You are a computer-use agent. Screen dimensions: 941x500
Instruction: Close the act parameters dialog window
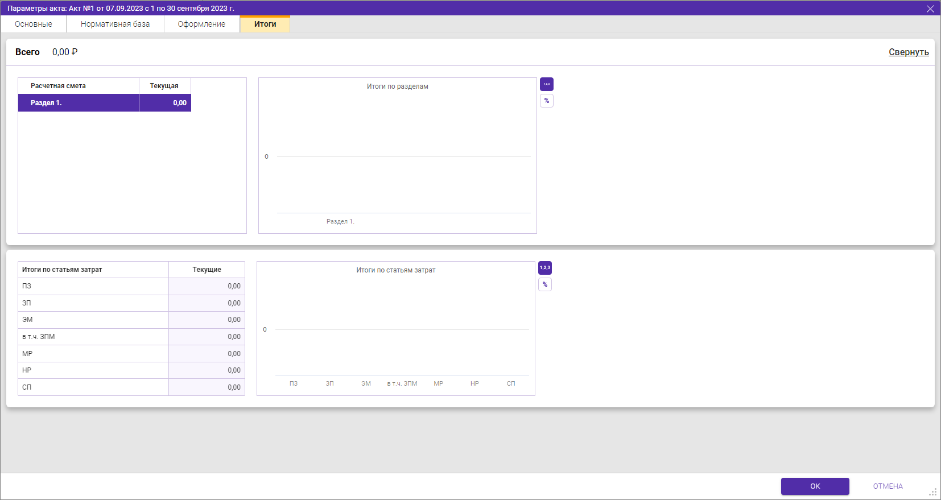click(930, 9)
